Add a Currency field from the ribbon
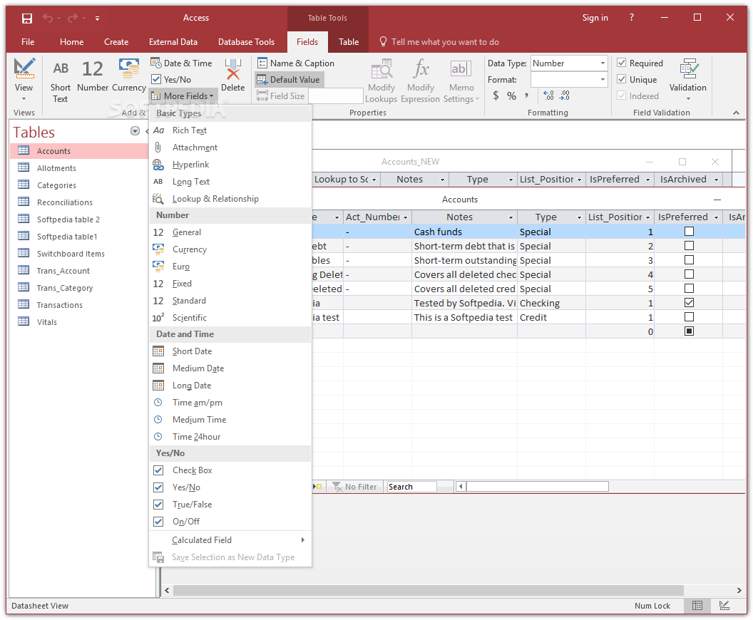The height and width of the screenshot is (620, 753). point(128,76)
